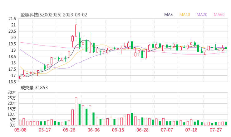
Task: Click the tallest red candlestick peaking at 21.5
Action: point(76,31)
